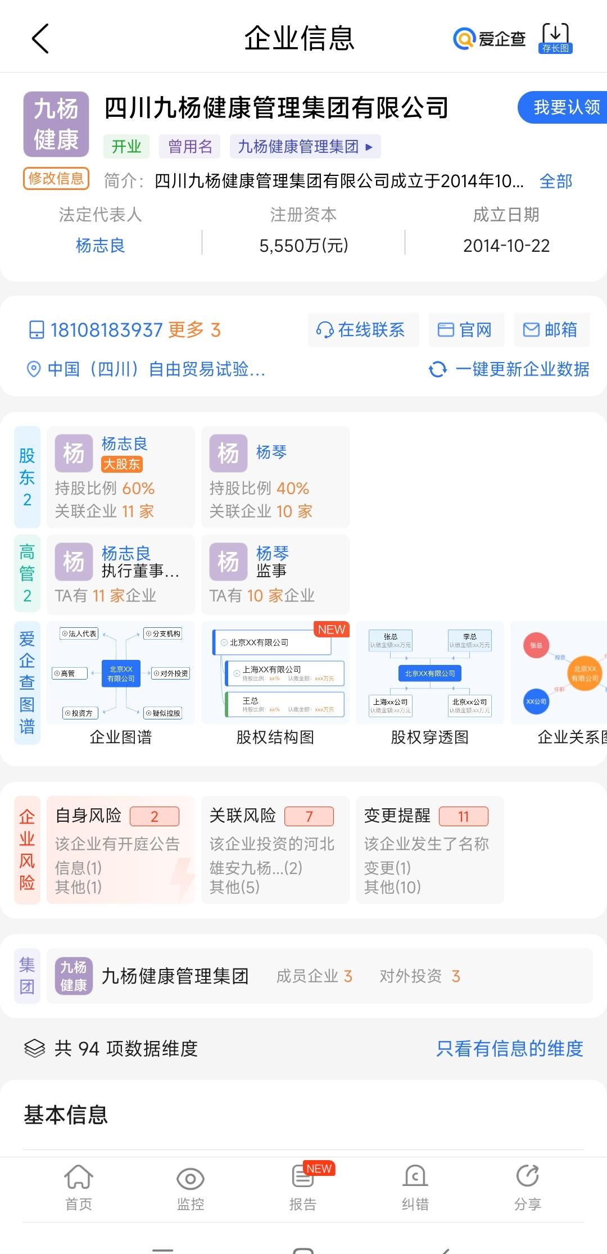
Task: Open the 变更提醒 card
Action: [429, 849]
